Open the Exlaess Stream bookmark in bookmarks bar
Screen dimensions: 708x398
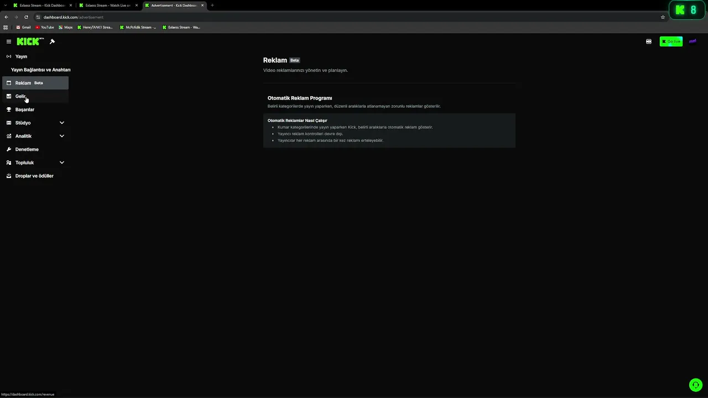coord(181,27)
